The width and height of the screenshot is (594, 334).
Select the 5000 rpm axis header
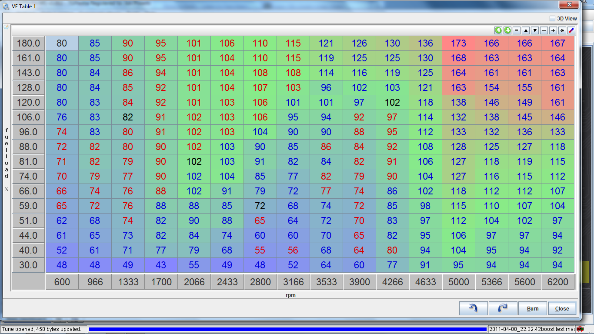point(459,282)
